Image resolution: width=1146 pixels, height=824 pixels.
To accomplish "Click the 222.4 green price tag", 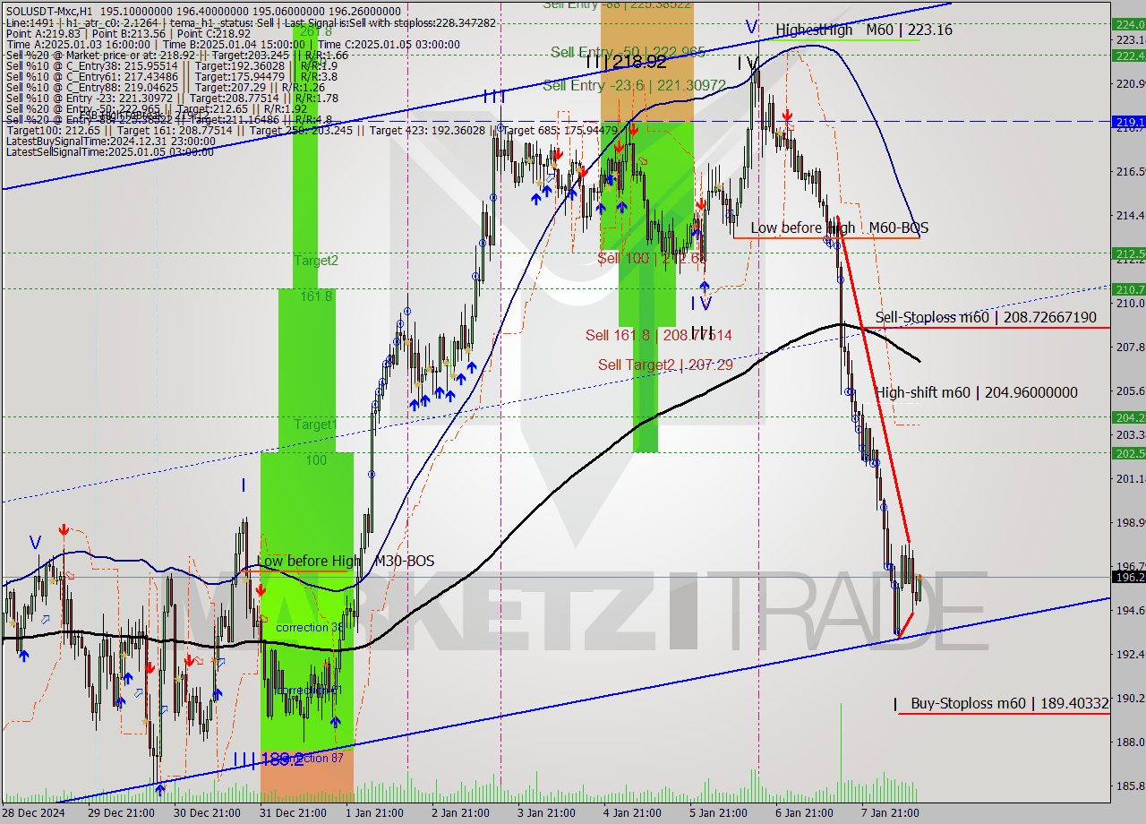I will pos(1128,56).
